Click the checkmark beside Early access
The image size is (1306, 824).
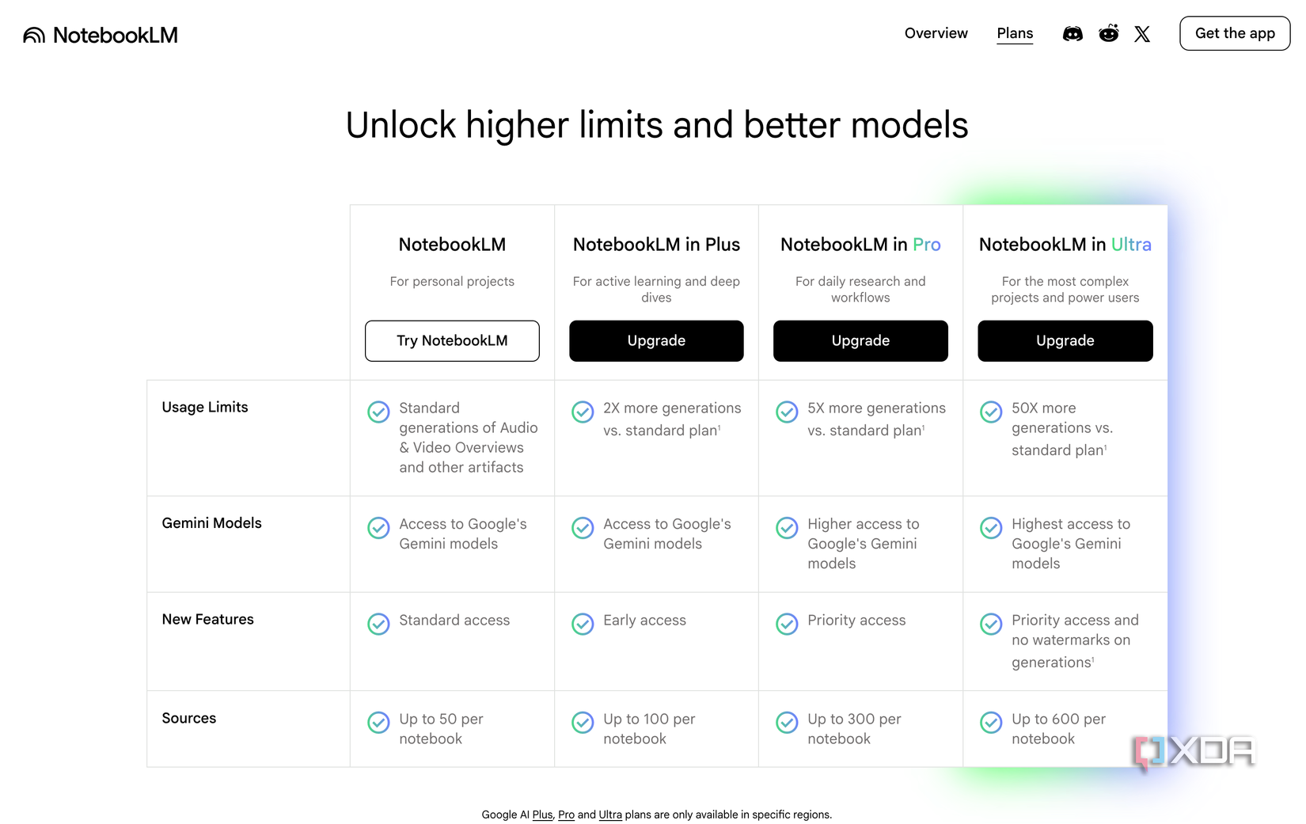(583, 624)
